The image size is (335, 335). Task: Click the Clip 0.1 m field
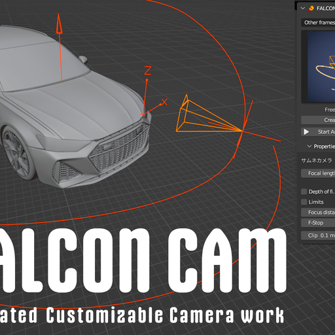(x=318, y=236)
